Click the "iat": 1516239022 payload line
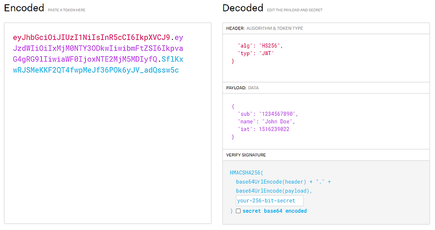The width and height of the screenshot is (435, 230). [263, 129]
